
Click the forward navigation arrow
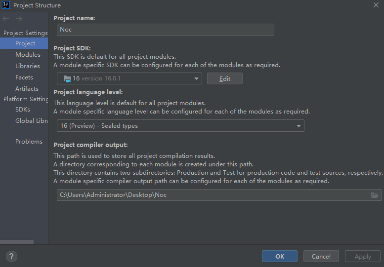pos(19,19)
